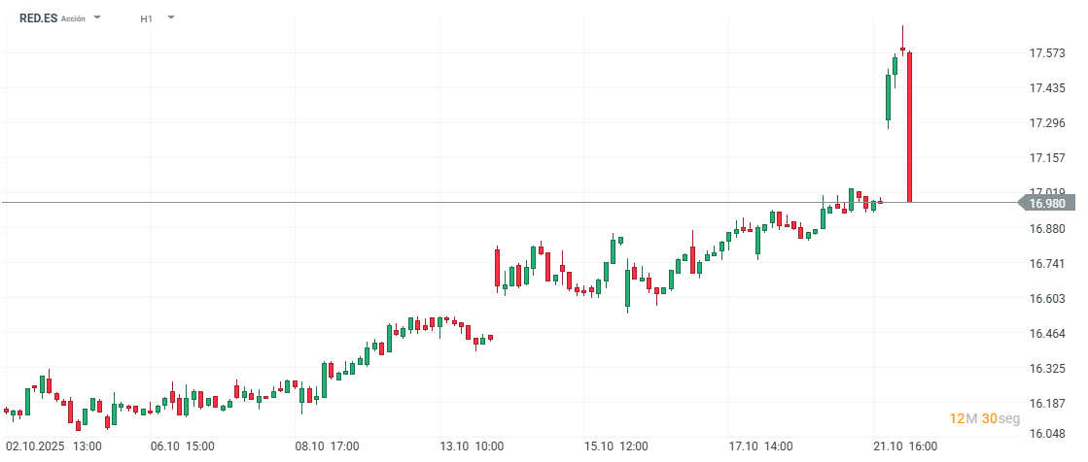Click the 16.980 current price tag

point(1047,203)
